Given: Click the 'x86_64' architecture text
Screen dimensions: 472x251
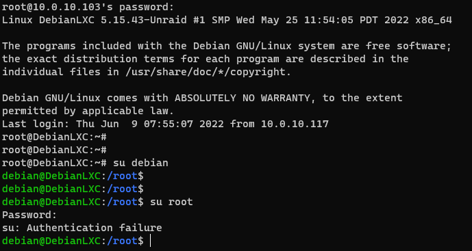Looking at the screenshot, I should [x=434, y=20].
